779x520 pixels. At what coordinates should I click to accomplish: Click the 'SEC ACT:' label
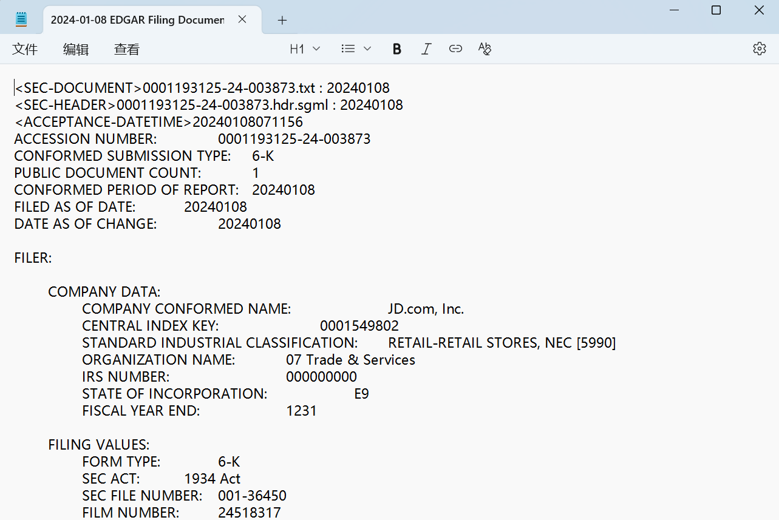pyautogui.click(x=111, y=479)
